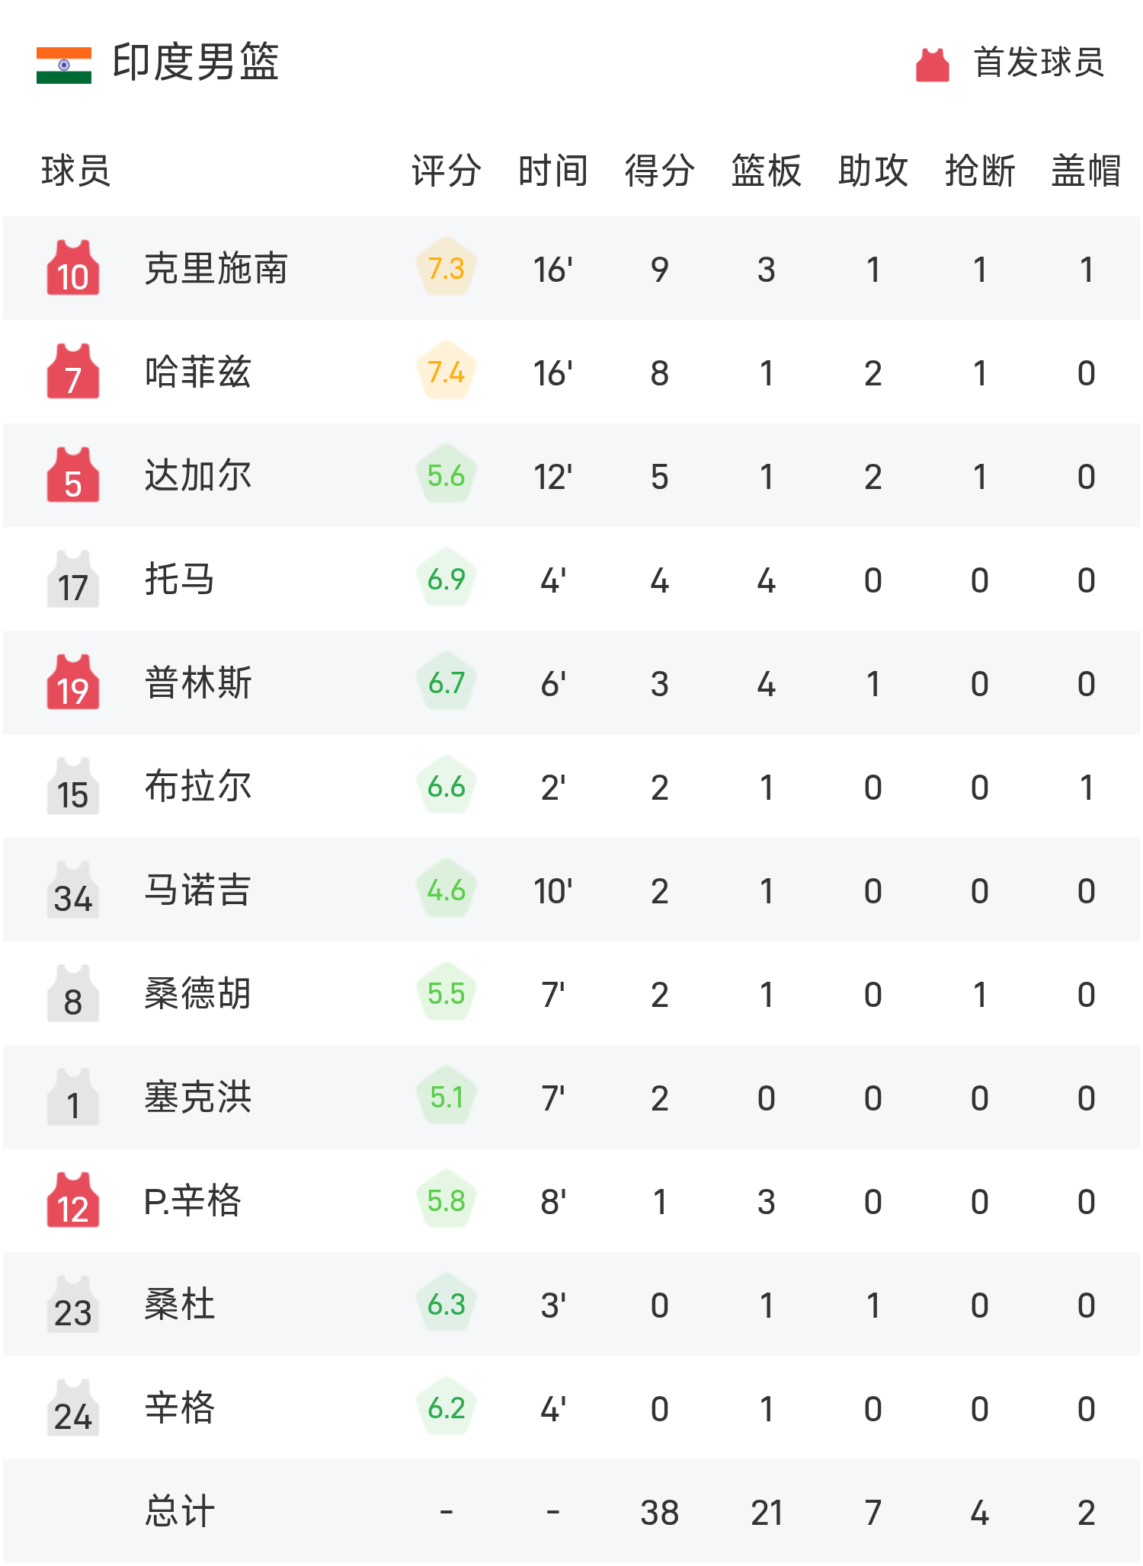Click the 4.6 rating badge for 马诺吉
1143x1566 pixels.
click(x=447, y=890)
